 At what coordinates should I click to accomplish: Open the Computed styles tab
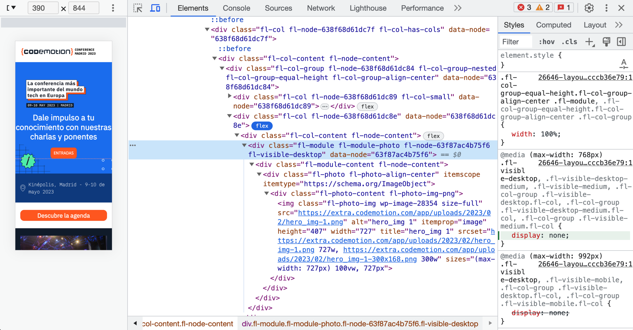pos(553,25)
